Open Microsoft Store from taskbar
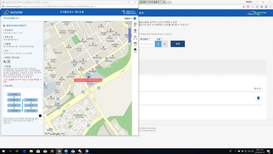This screenshot has width=273, height=154. [38, 151]
